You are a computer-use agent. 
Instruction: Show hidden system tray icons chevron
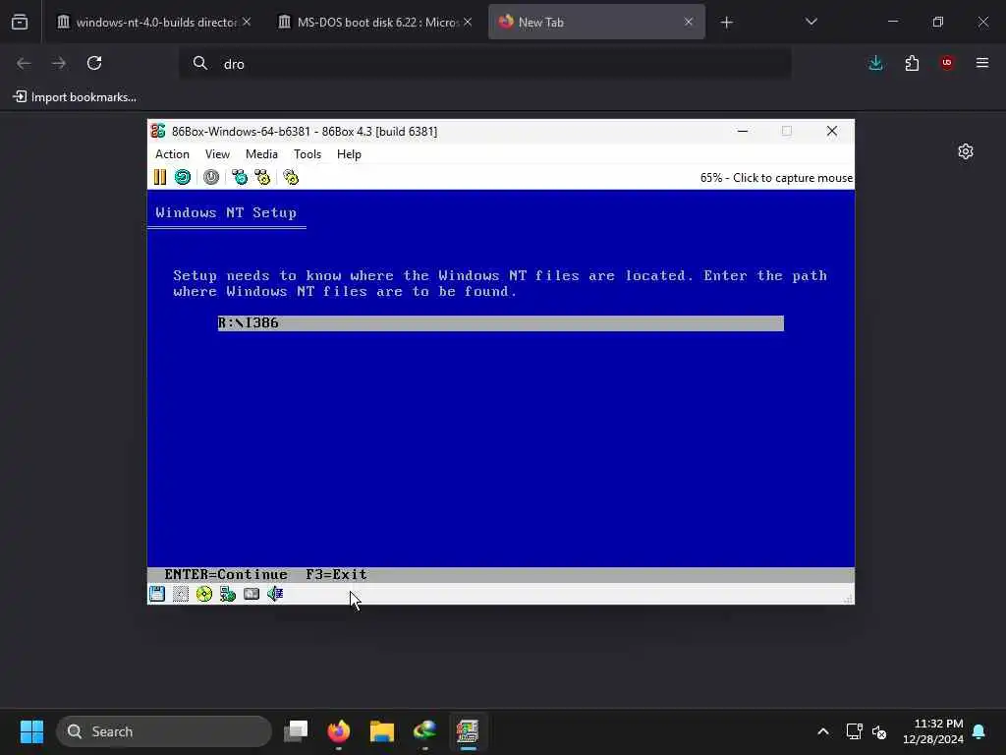coord(823,731)
